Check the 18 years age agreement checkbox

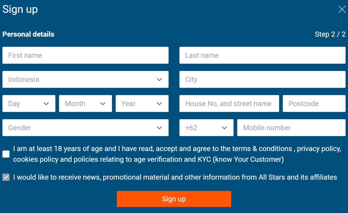coord(6,154)
